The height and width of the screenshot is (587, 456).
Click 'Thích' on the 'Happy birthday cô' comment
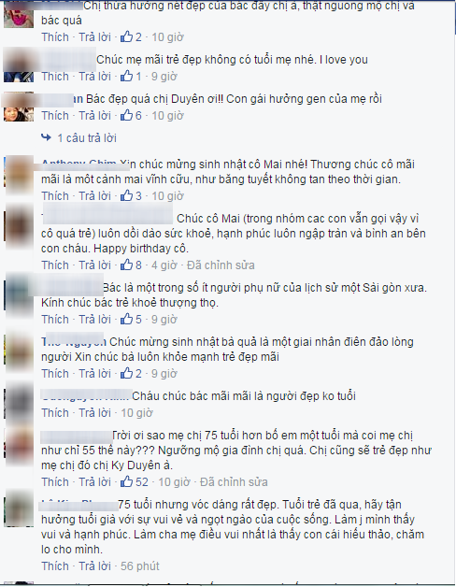coord(55,265)
